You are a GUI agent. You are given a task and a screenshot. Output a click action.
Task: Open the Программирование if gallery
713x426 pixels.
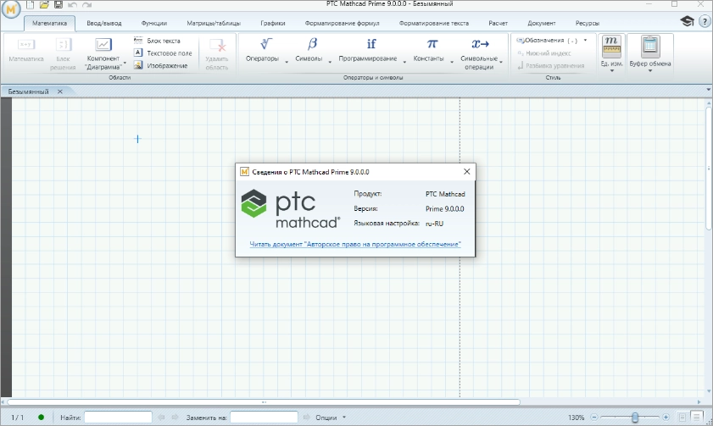tap(371, 44)
